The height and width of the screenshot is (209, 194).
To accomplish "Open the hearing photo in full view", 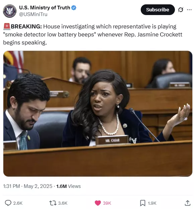I will coord(98,114).
